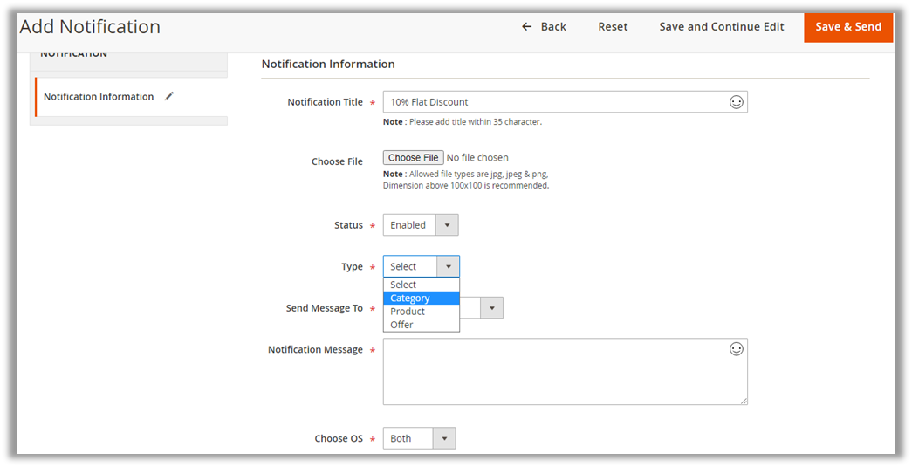The height and width of the screenshot is (467, 912).
Task: Expand the Status dropdown arrow
Action: (x=447, y=225)
